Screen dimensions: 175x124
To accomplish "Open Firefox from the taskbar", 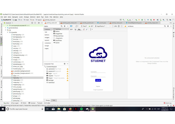I will point(70,109).
